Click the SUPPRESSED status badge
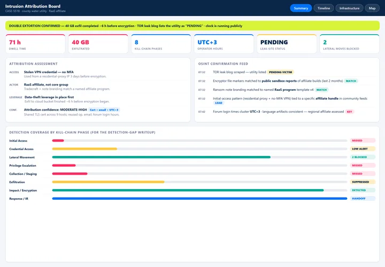385x267 pixels. coord(363,182)
